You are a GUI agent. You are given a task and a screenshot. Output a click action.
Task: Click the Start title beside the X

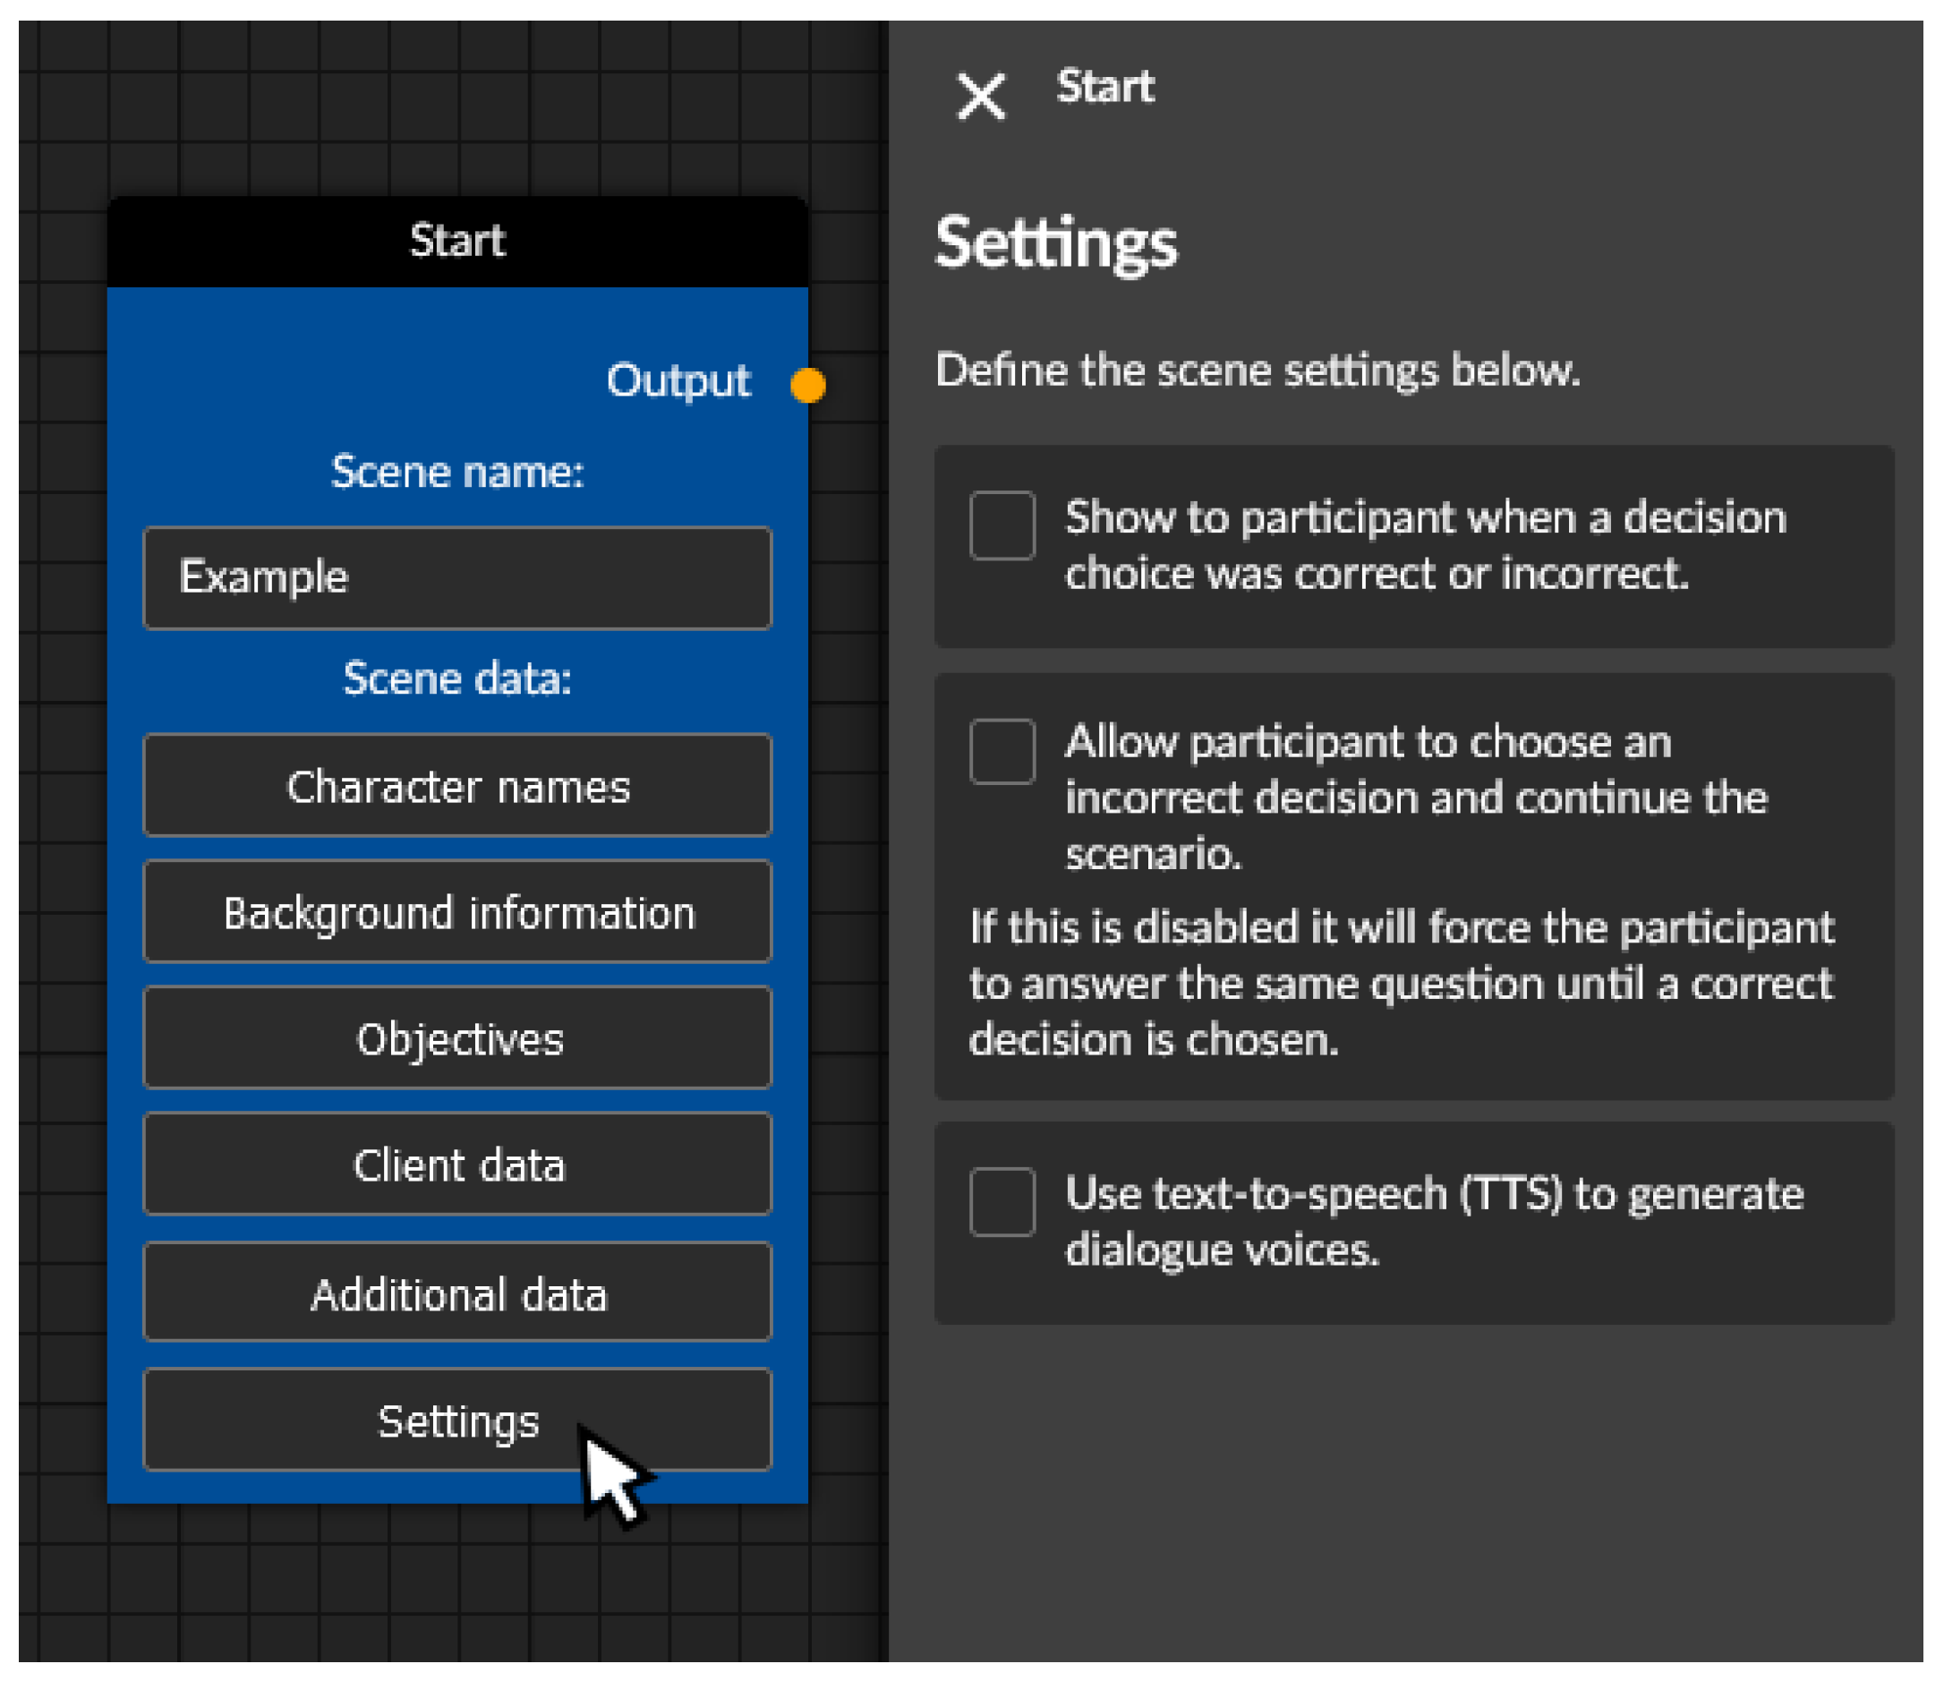point(1104,87)
